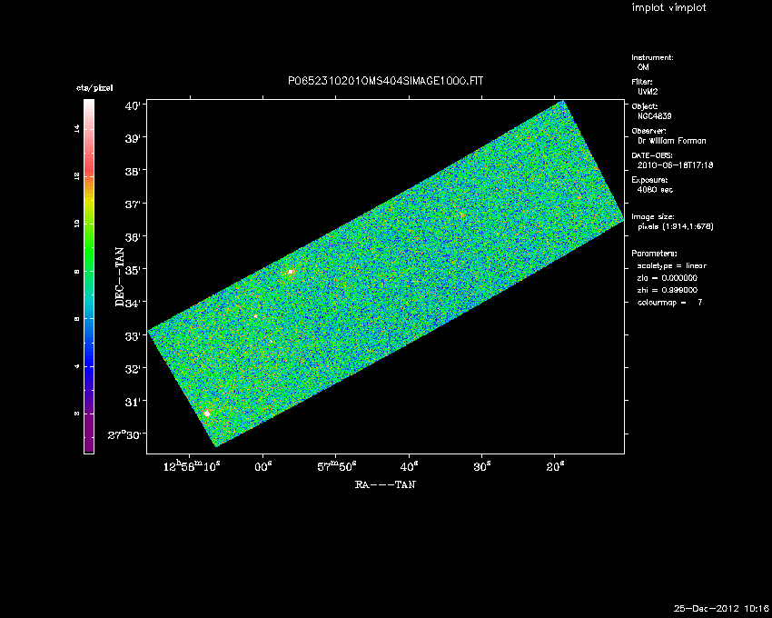Screen dimensions: 772x618
Task: Click the filter value 'UVM2'
Action: pos(648,92)
